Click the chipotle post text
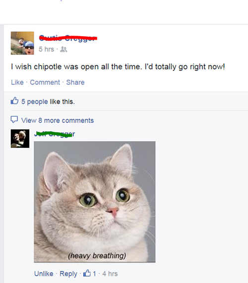 (x=118, y=67)
